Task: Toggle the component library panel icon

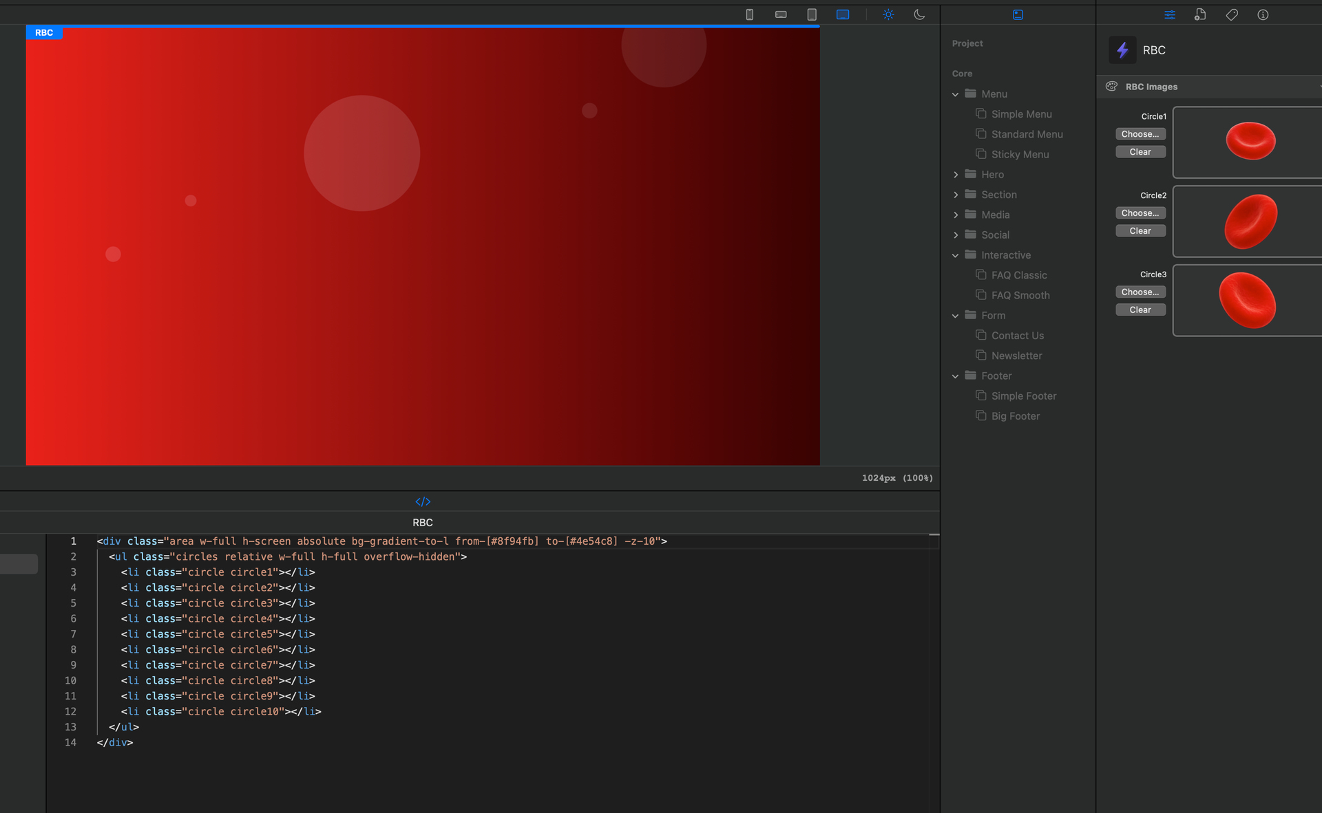Action: pos(1018,14)
